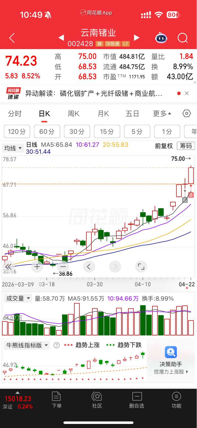Choose the 60分 interval
The width and height of the screenshot is (197, 428).
click(x=47, y=132)
